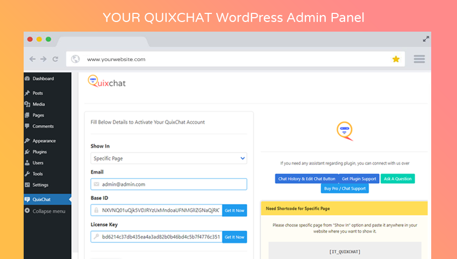457x259 pixels.
Task: Click the QuixChat sidebar chat icon
Action: point(27,199)
